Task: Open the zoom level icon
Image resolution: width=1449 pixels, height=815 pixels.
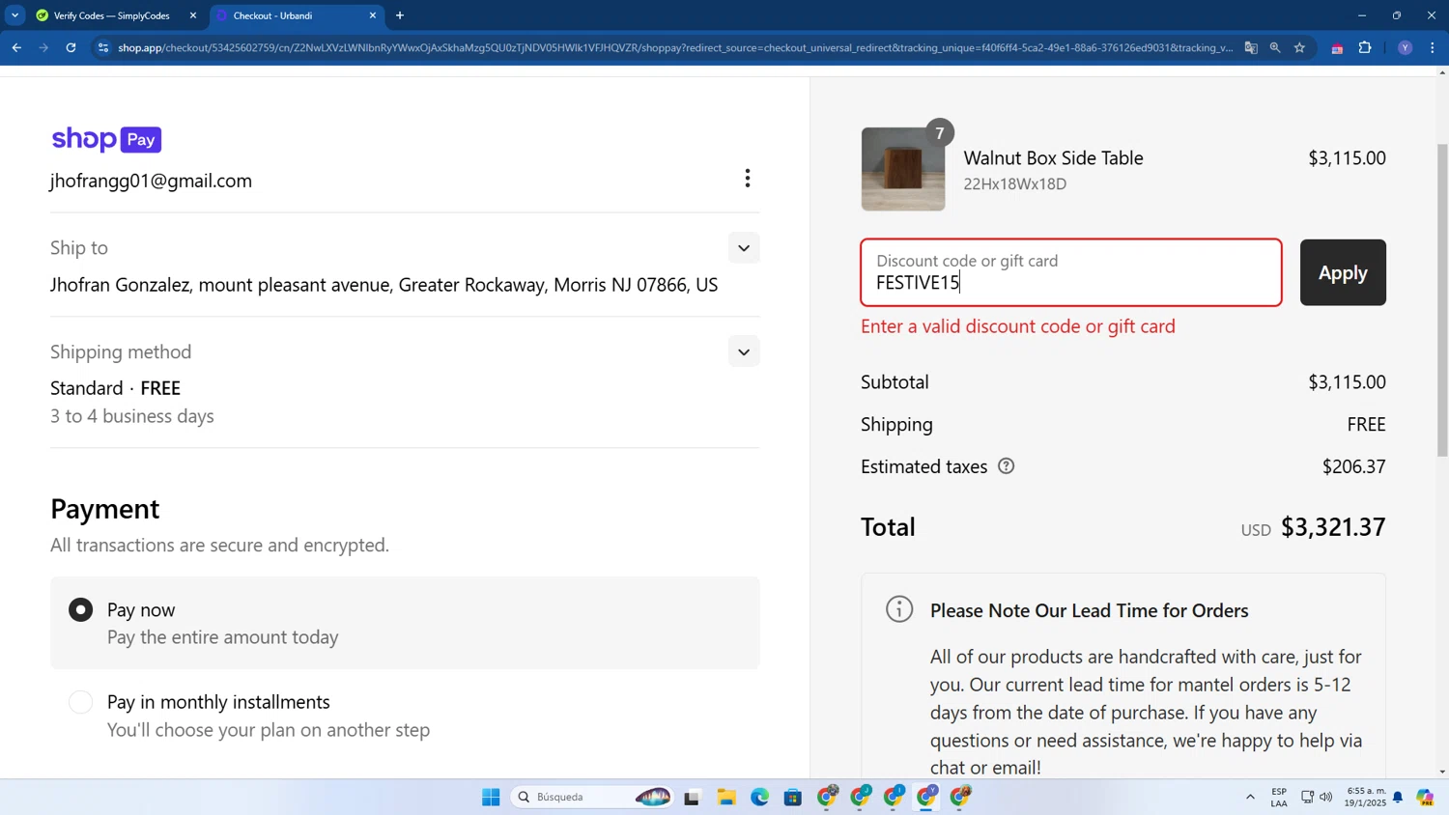Action: tap(1275, 47)
